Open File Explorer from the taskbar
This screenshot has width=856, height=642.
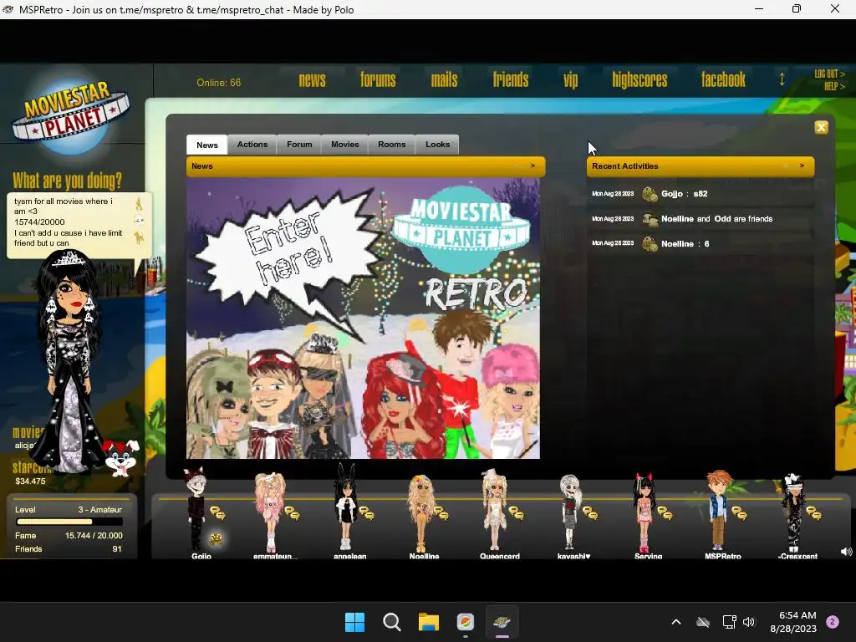pyautogui.click(x=429, y=622)
